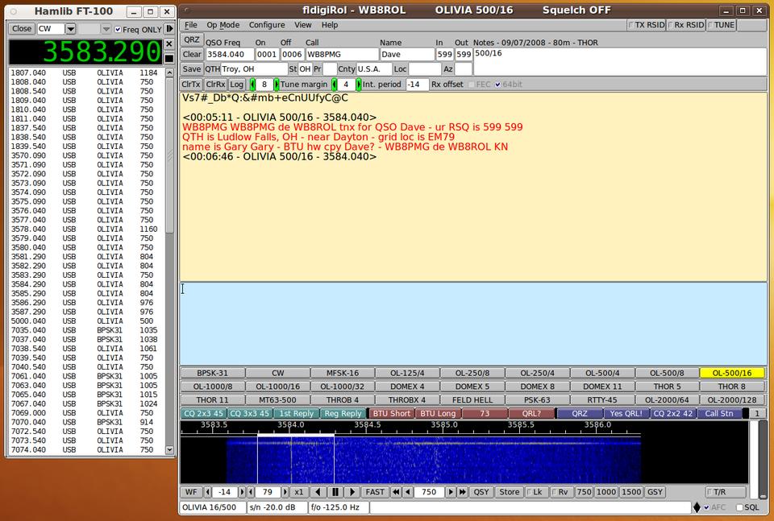Enable the SQL squelch checkbox

pos(740,508)
